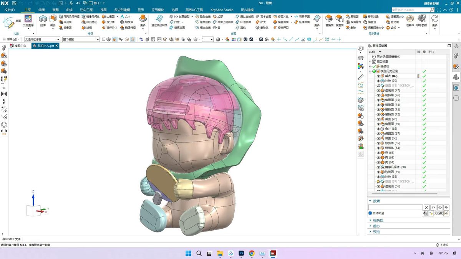This screenshot has width=461, height=259.
Task: Collapse the 模型历史记录 tree node
Action: coord(370,71)
